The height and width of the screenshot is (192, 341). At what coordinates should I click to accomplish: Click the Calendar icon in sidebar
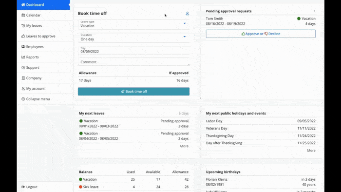point(23,15)
